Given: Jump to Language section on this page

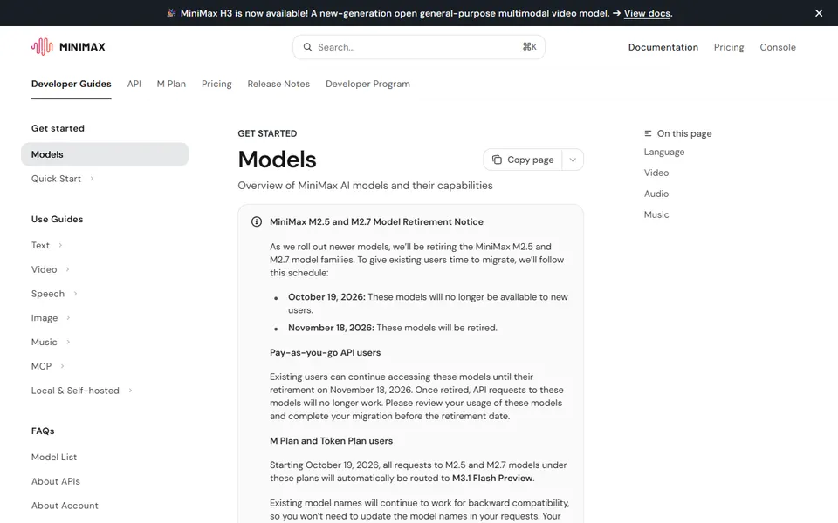Looking at the screenshot, I should point(663,152).
